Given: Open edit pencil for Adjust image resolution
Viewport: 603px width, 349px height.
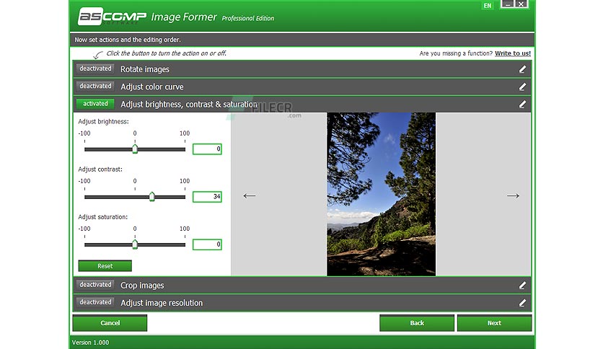Looking at the screenshot, I should pyautogui.click(x=522, y=303).
